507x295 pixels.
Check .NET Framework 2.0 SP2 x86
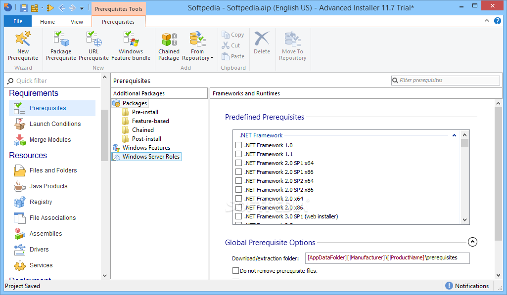click(238, 189)
